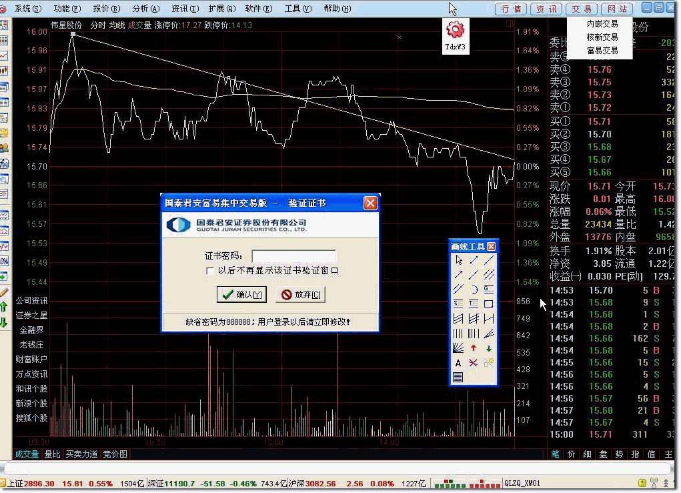This screenshot has width=681, height=493.
Task: Open the TdxW3 gear icon
Action: 455,30
